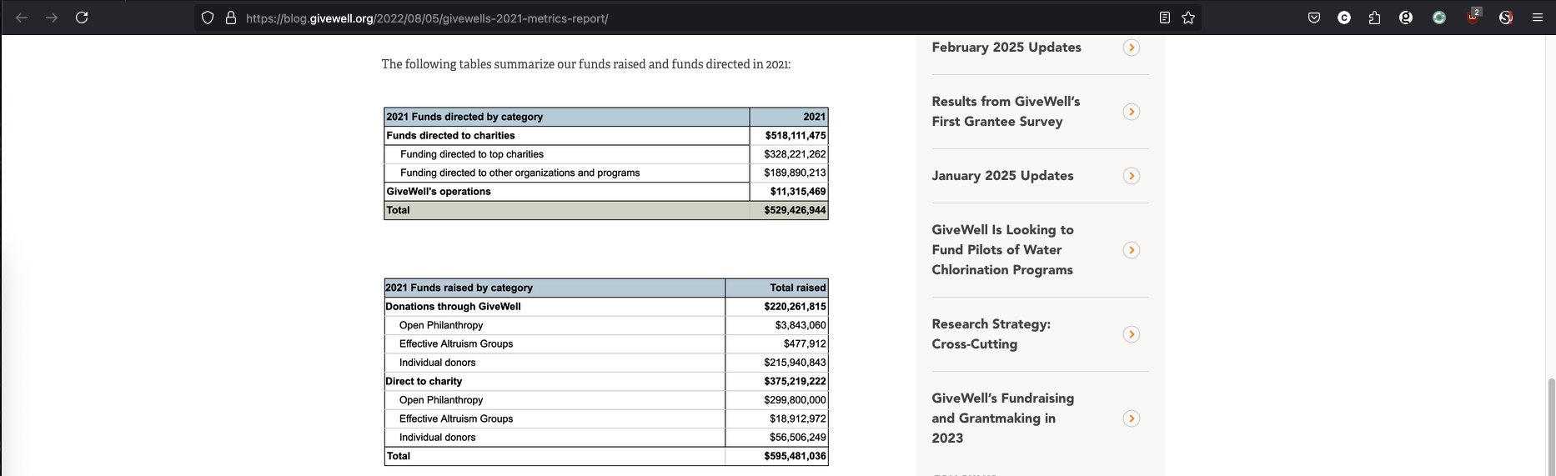Viewport: 1556px width, 476px height.
Task: Open 'Research Strategy: Cross-Cutting' link
Action: coord(991,333)
